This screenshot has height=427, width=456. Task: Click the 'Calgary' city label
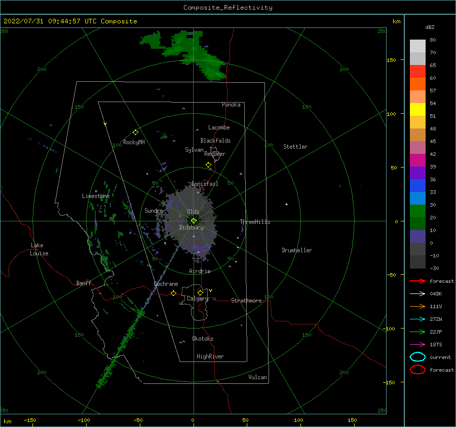[198, 299]
